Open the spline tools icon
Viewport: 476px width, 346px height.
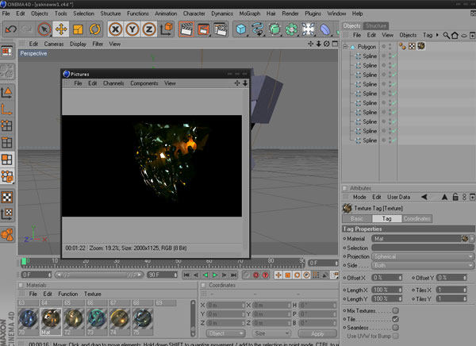click(258, 29)
